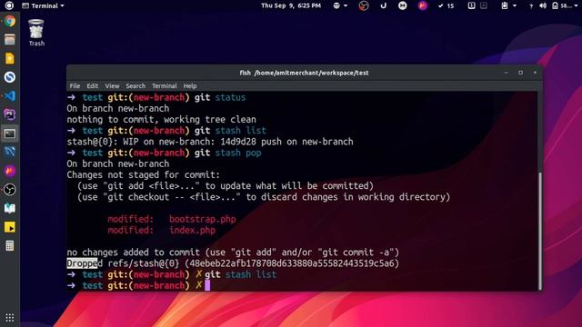Image resolution: width=582 pixels, height=327 pixels.
Task: Open the Files manager dock icon
Action: coord(10,39)
